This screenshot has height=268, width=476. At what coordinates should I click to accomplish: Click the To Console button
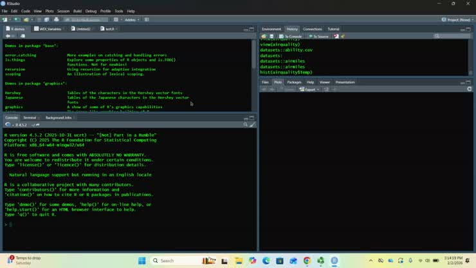click(291, 37)
